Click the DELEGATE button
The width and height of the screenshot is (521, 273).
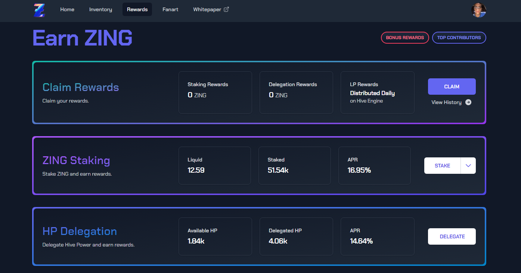[x=452, y=236]
